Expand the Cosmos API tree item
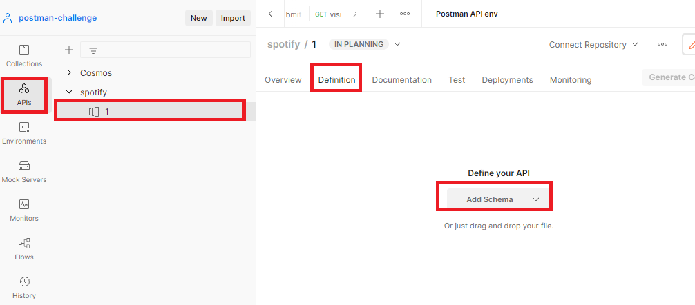 coord(68,72)
